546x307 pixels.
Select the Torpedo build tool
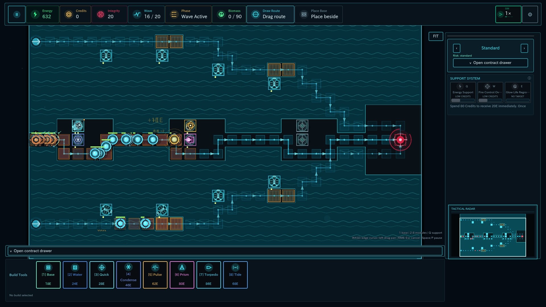(209, 275)
